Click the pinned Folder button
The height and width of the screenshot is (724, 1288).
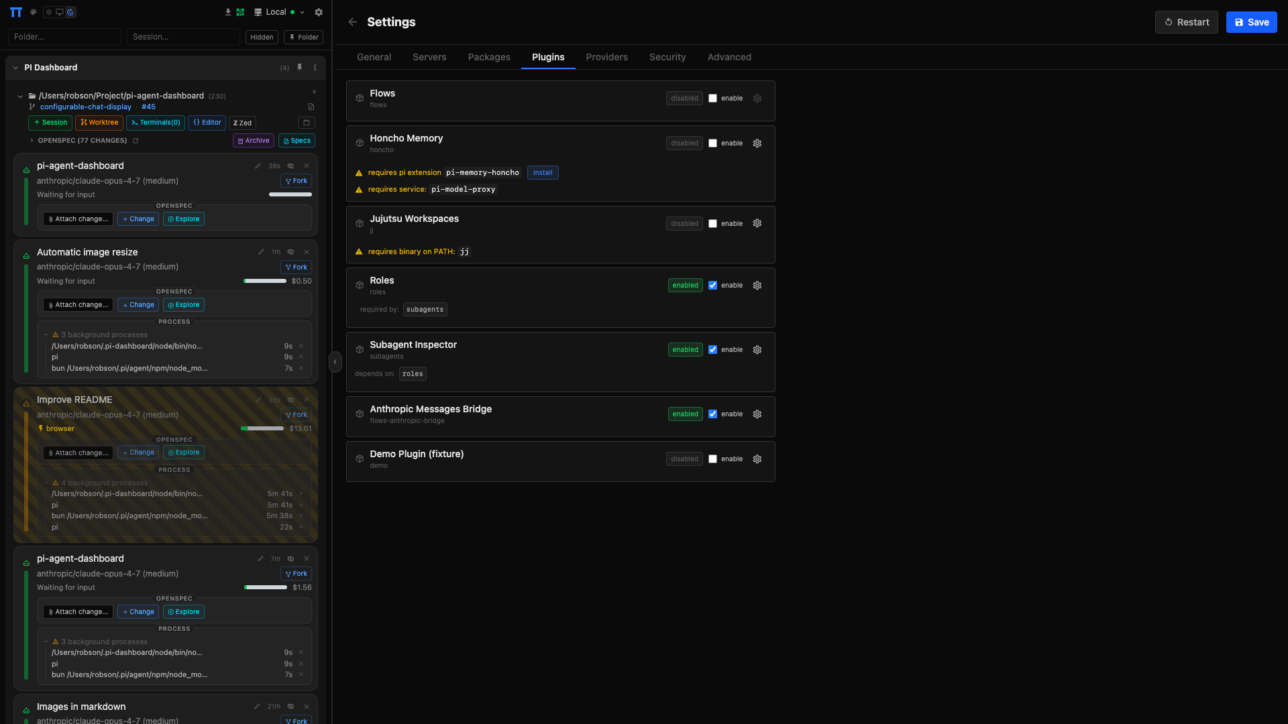[x=303, y=37]
